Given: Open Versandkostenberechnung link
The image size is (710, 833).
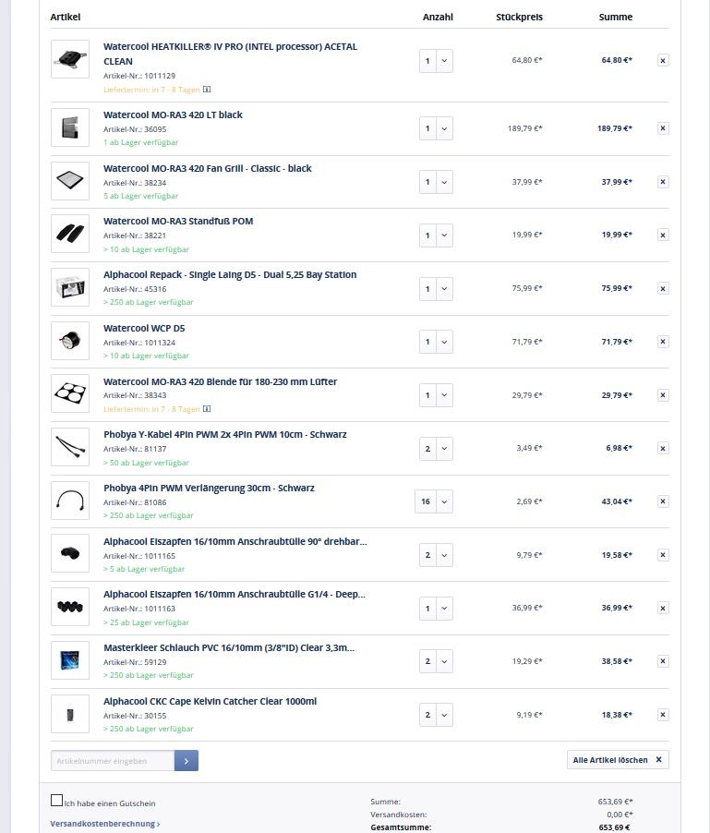Looking at the screenshot, I should click(104, 824).
